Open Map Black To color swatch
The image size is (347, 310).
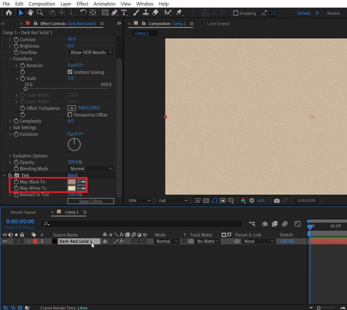coord(72,182)
